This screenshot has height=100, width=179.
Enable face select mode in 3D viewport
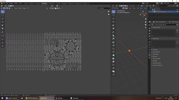(x=127, y=8)
